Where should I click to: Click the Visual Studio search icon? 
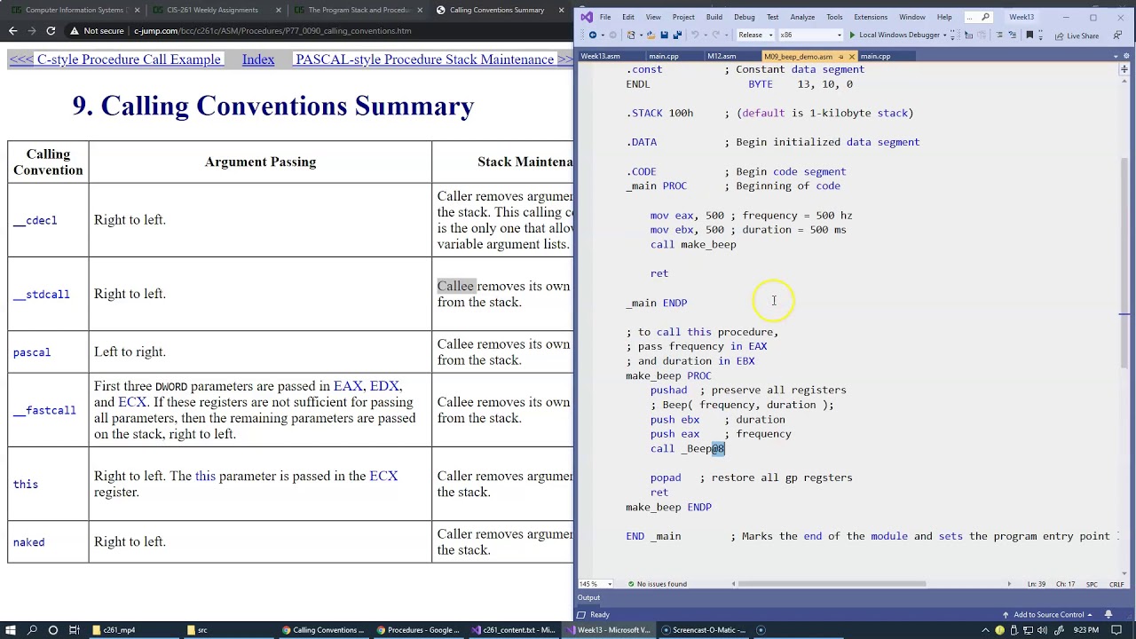985,17
